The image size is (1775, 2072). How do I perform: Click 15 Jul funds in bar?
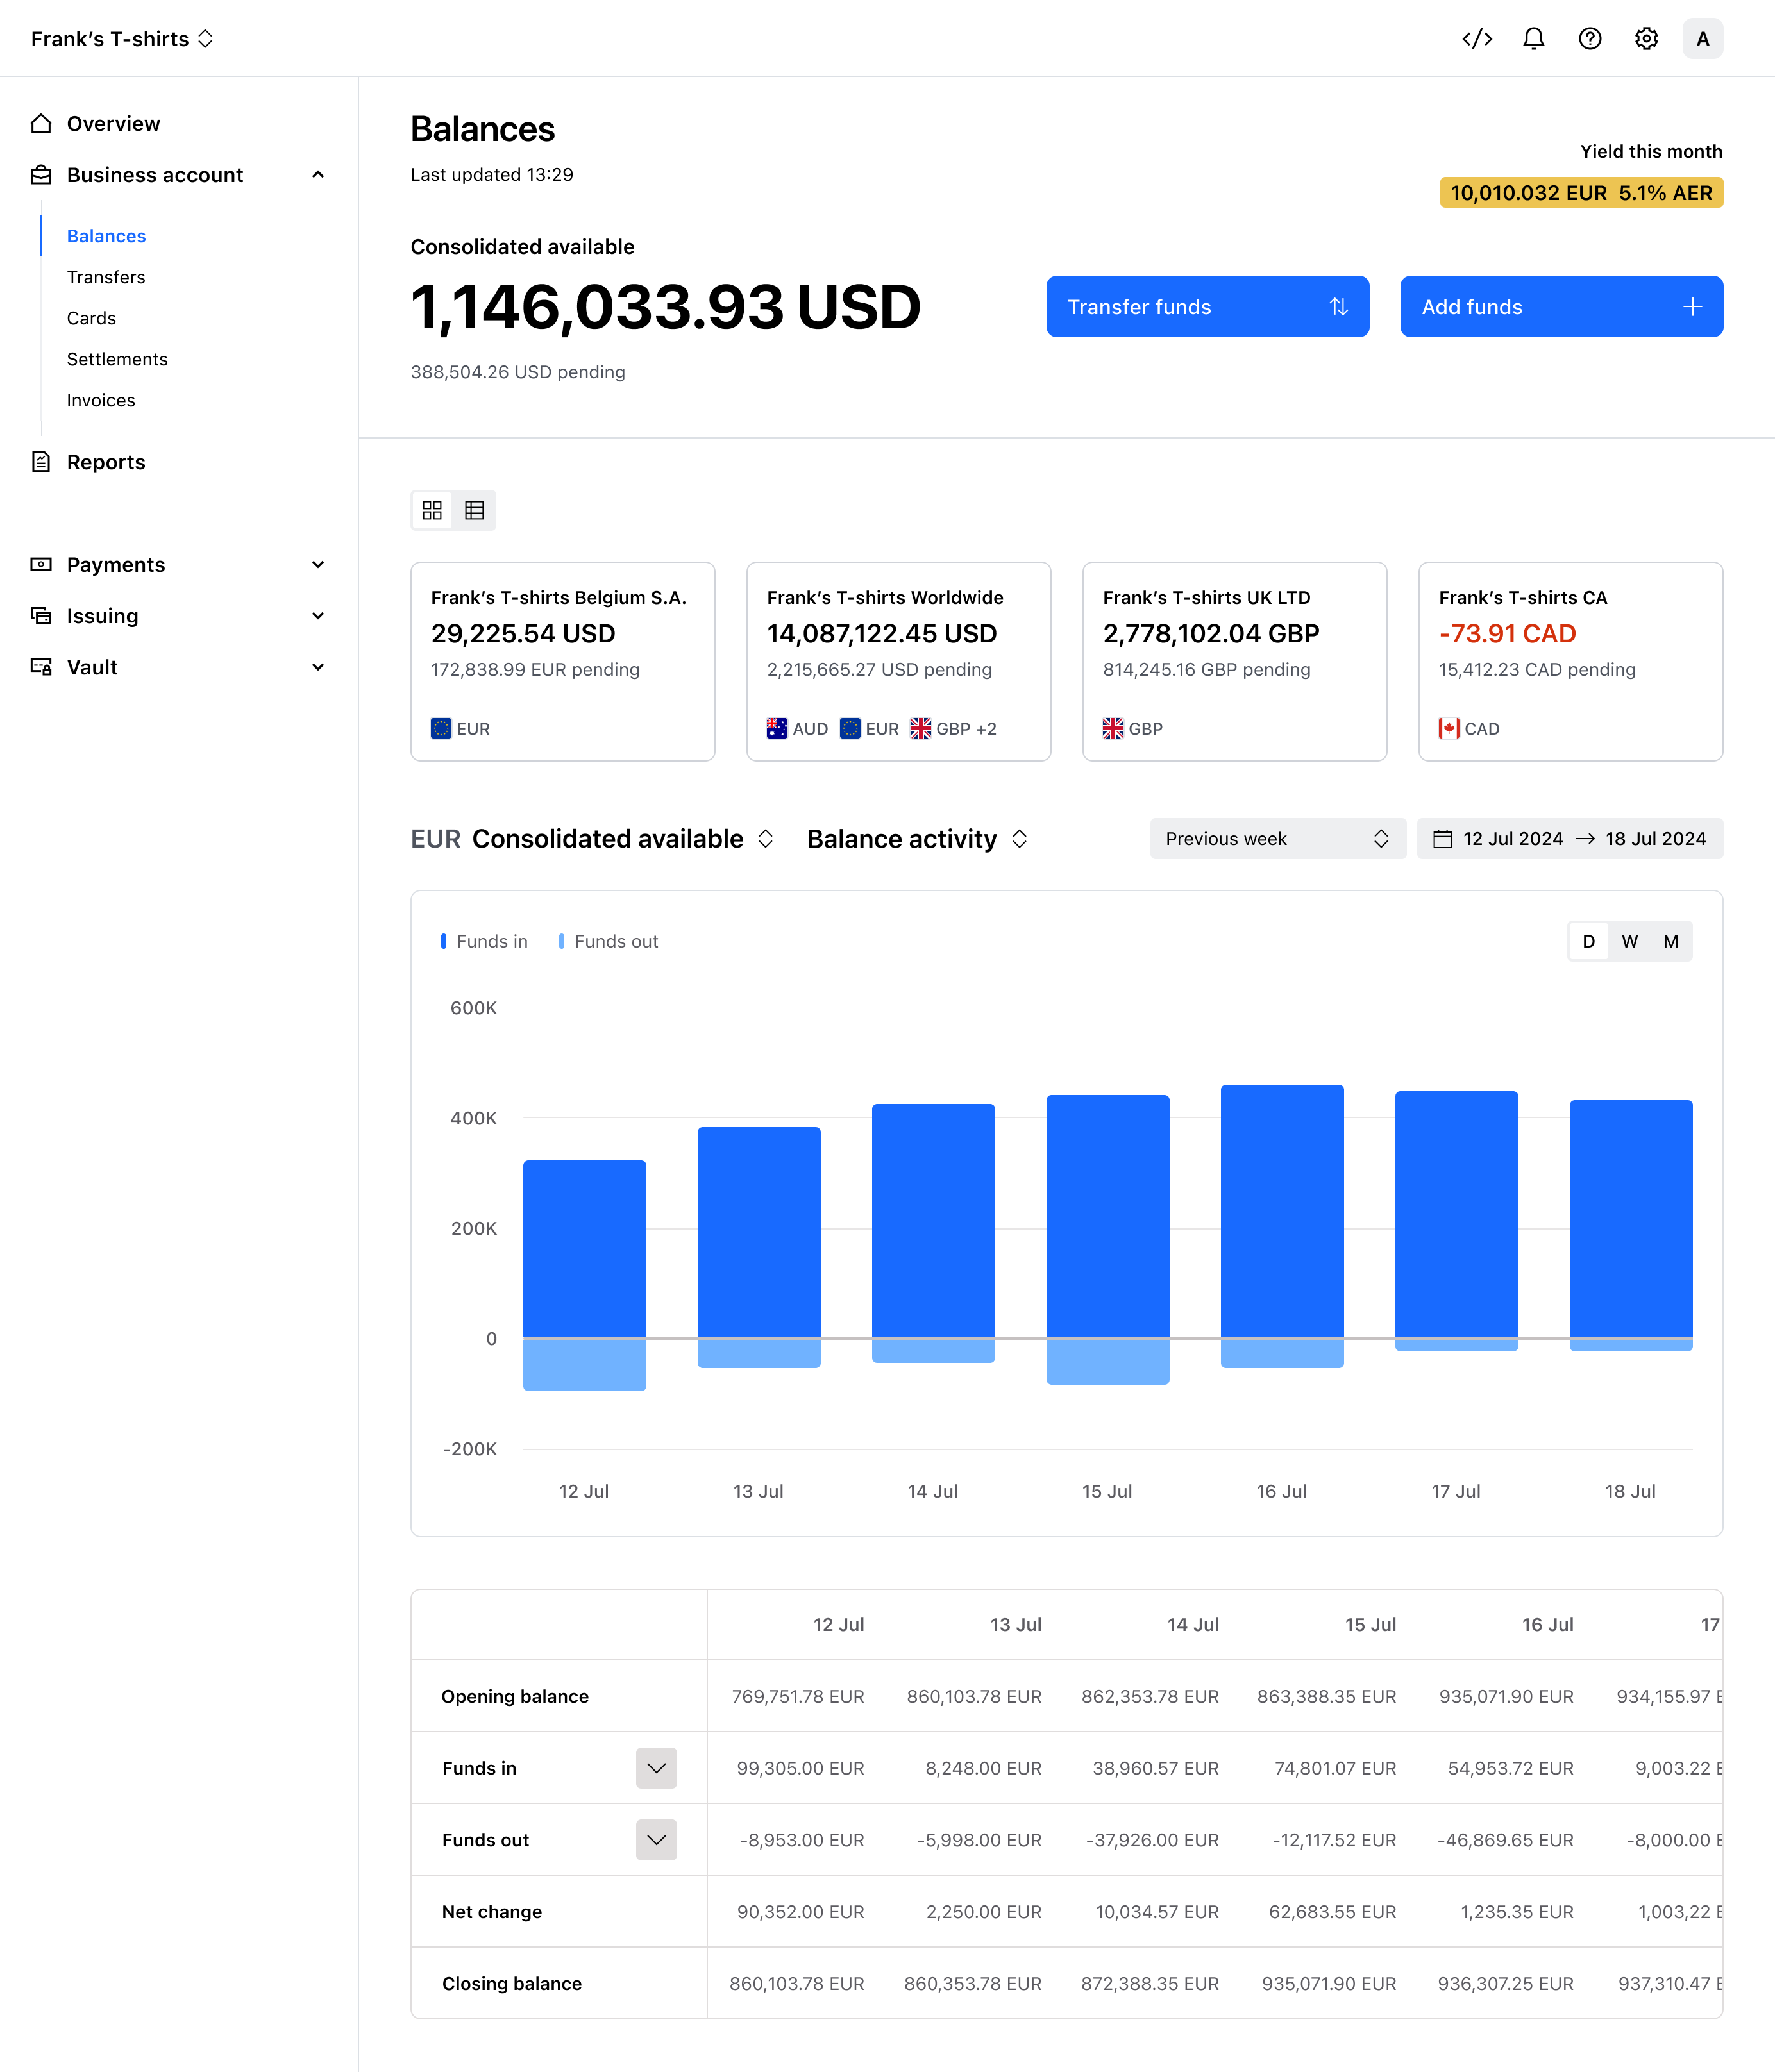[x=1107, y=1216]
